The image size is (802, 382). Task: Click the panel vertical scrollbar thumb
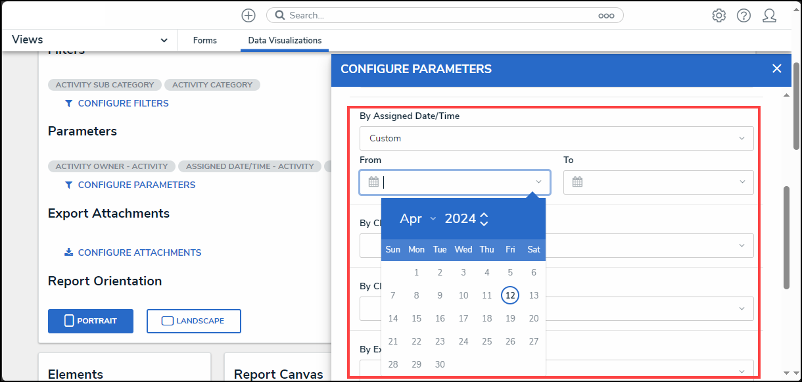pos(787,238)
